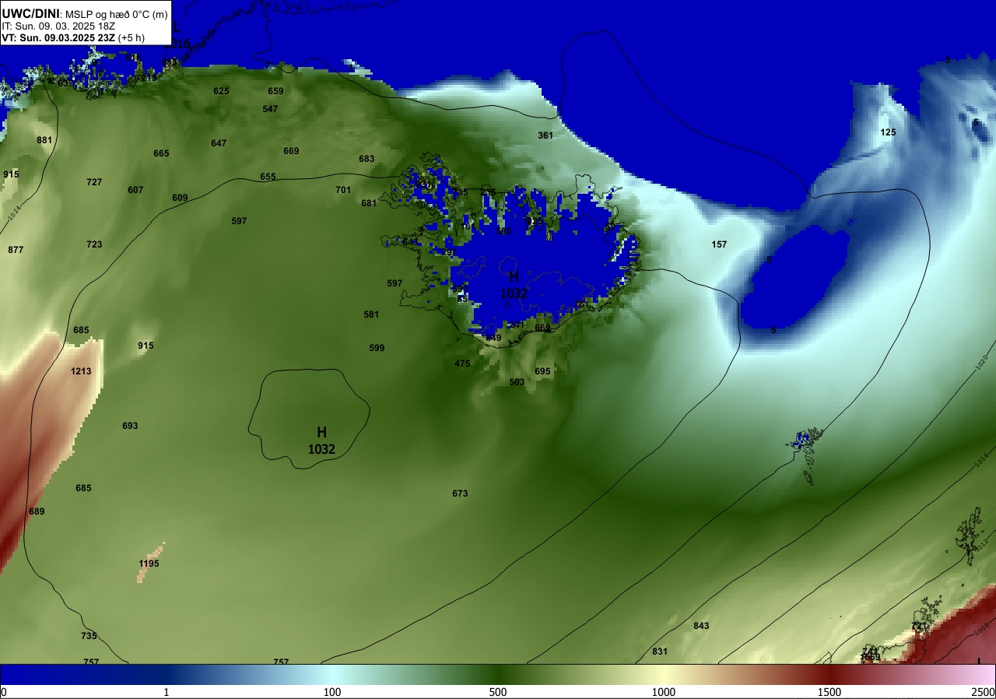Click the 831 height value
The height and width of the screenshot is (699, 996).
coord(660,652)
